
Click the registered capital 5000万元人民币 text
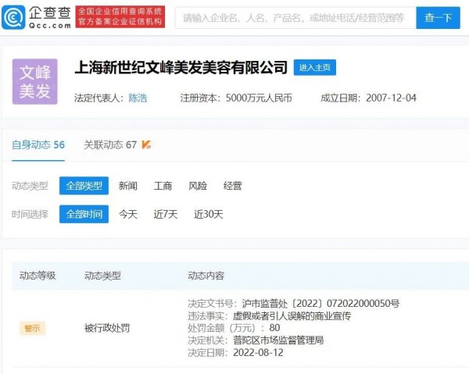pyautogui.click(x=259, y=98)
